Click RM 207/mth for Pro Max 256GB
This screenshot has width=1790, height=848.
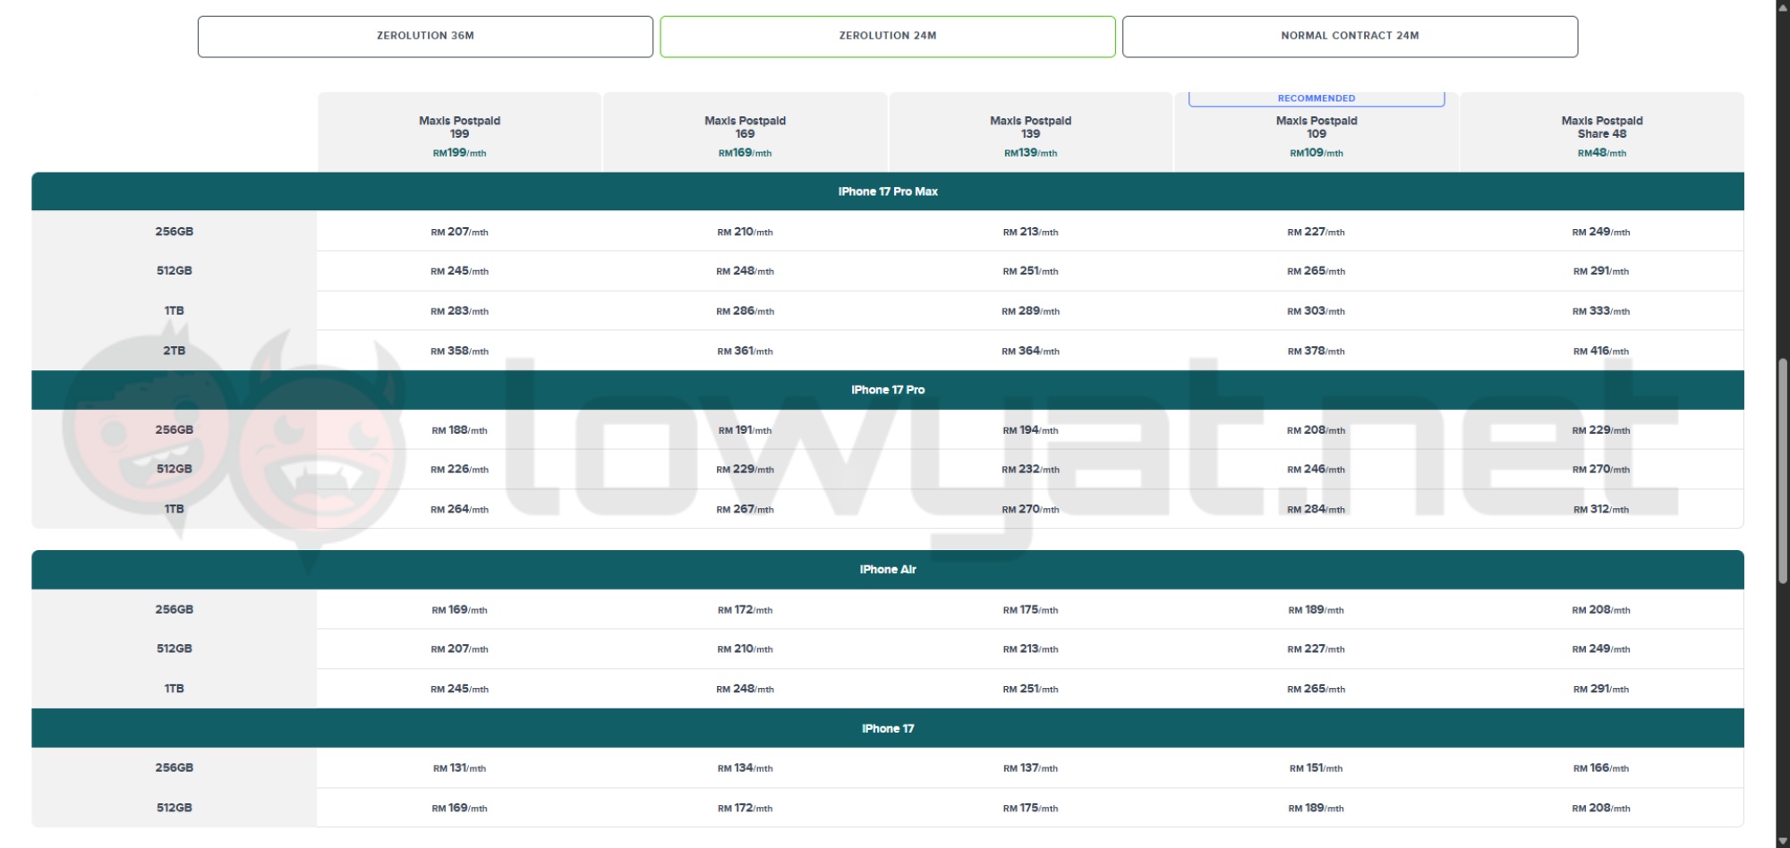point(459,232)
